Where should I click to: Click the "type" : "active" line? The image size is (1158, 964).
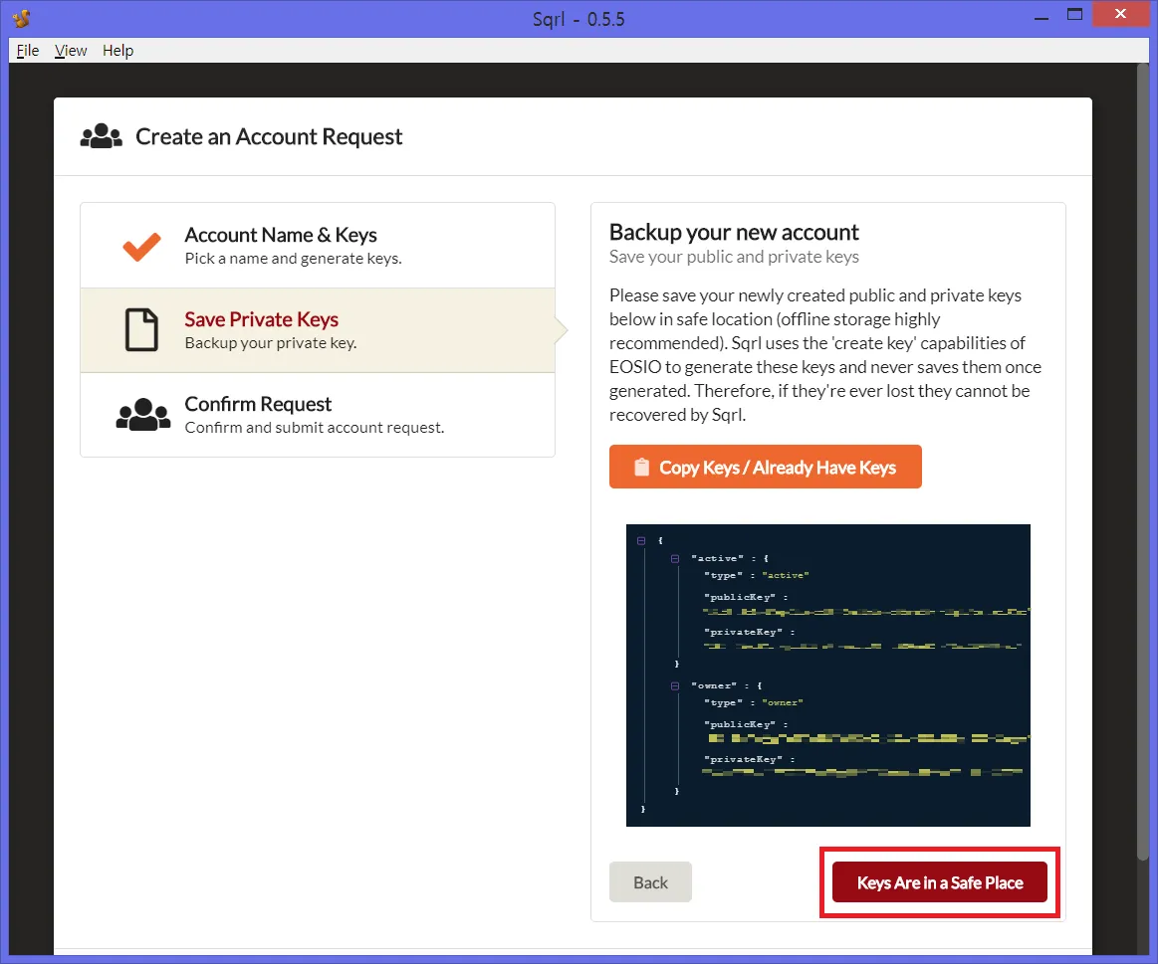757,575
